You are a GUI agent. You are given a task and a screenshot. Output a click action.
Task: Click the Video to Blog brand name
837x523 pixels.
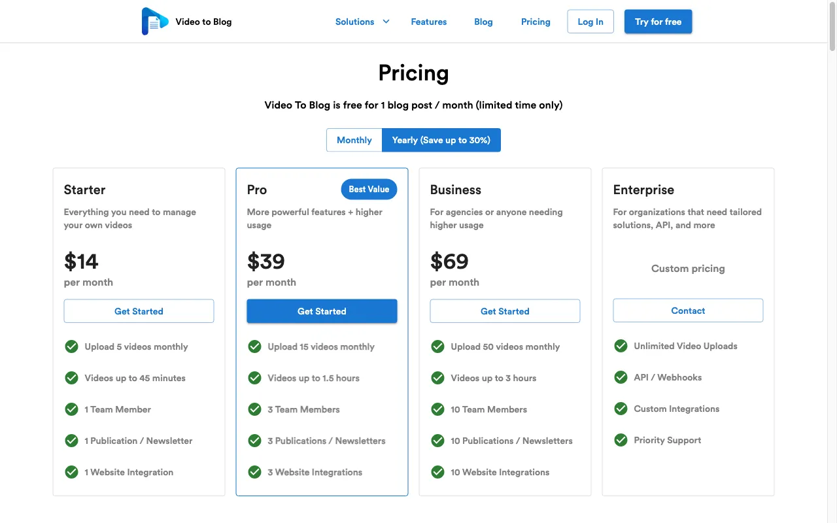[203, 22]
